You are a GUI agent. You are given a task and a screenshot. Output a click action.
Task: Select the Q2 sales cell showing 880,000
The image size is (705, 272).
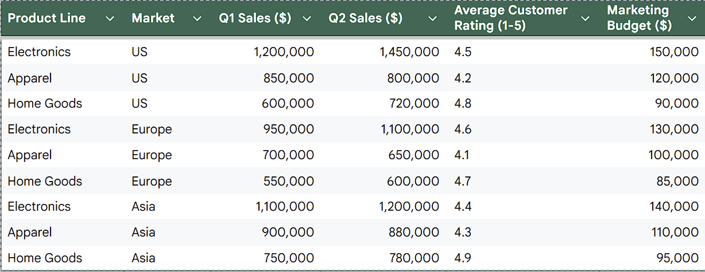click(x=413, y=232)
